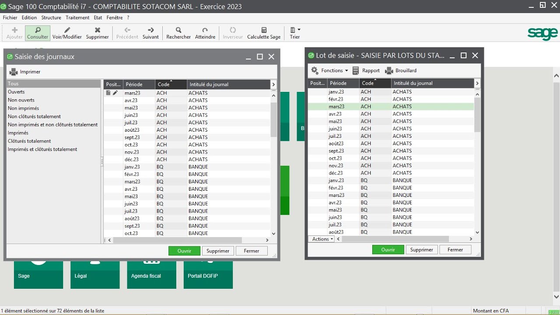The image size is (560, 315).
Task: Click vertical scrollbar thumb in Lot de saisie
Action: pos(477,115)
